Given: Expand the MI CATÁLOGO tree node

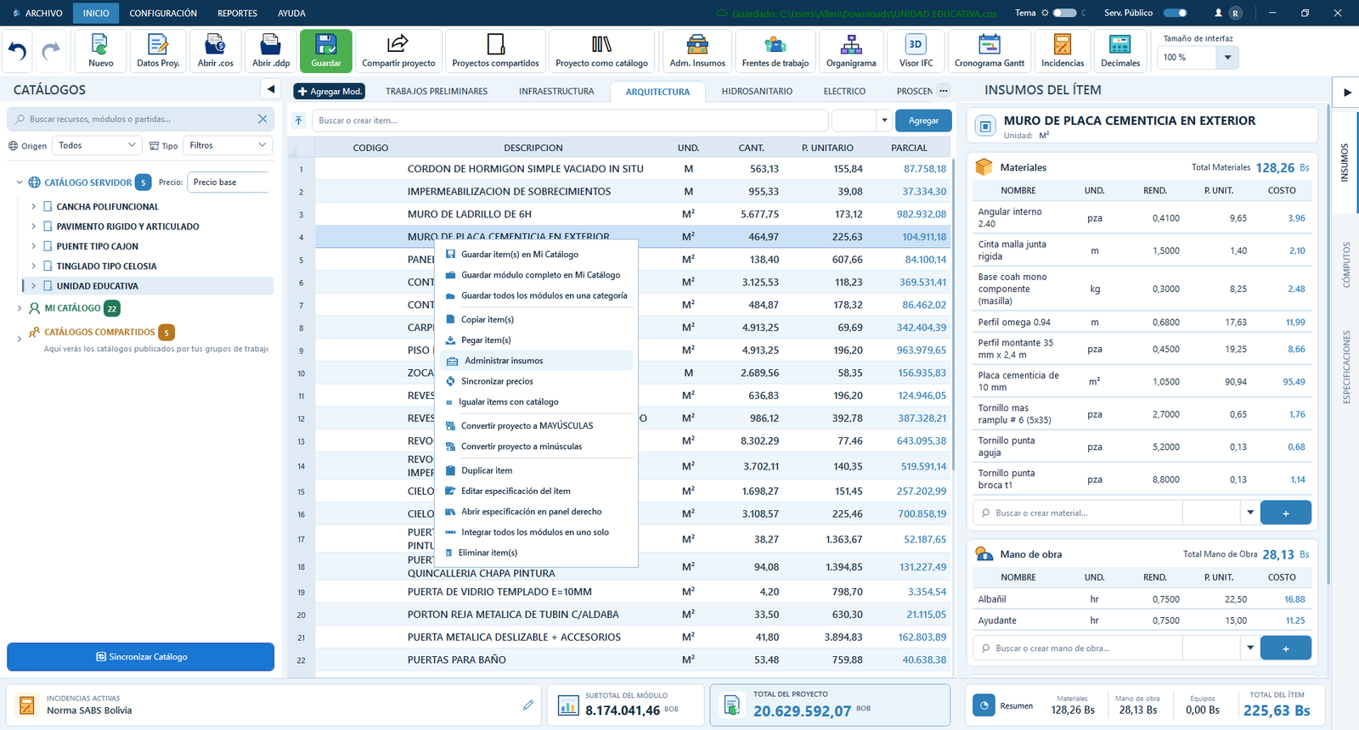Looking at the screenshot, I should click(20, 308).
